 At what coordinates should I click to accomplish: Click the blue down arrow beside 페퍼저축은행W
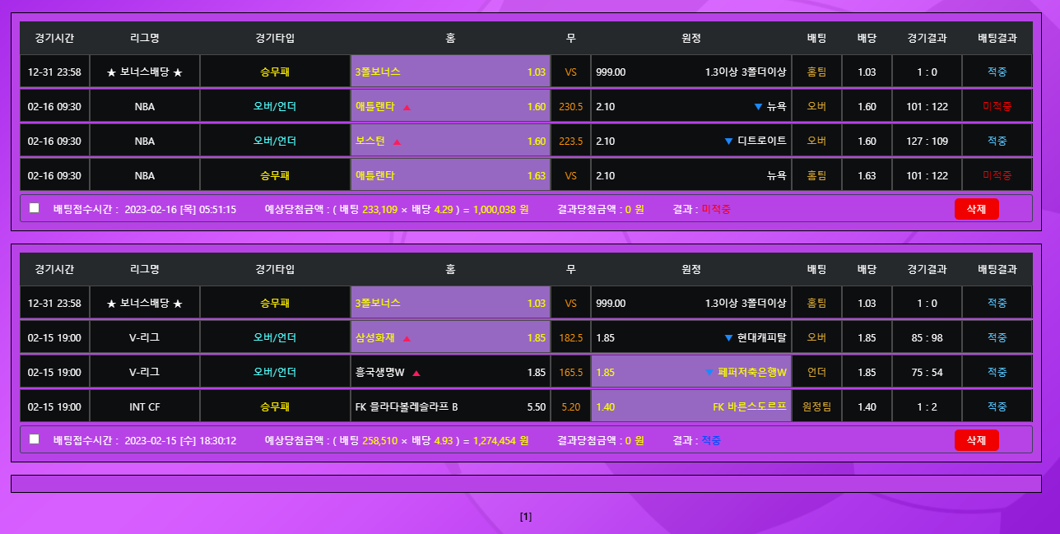tap(709, 373)
